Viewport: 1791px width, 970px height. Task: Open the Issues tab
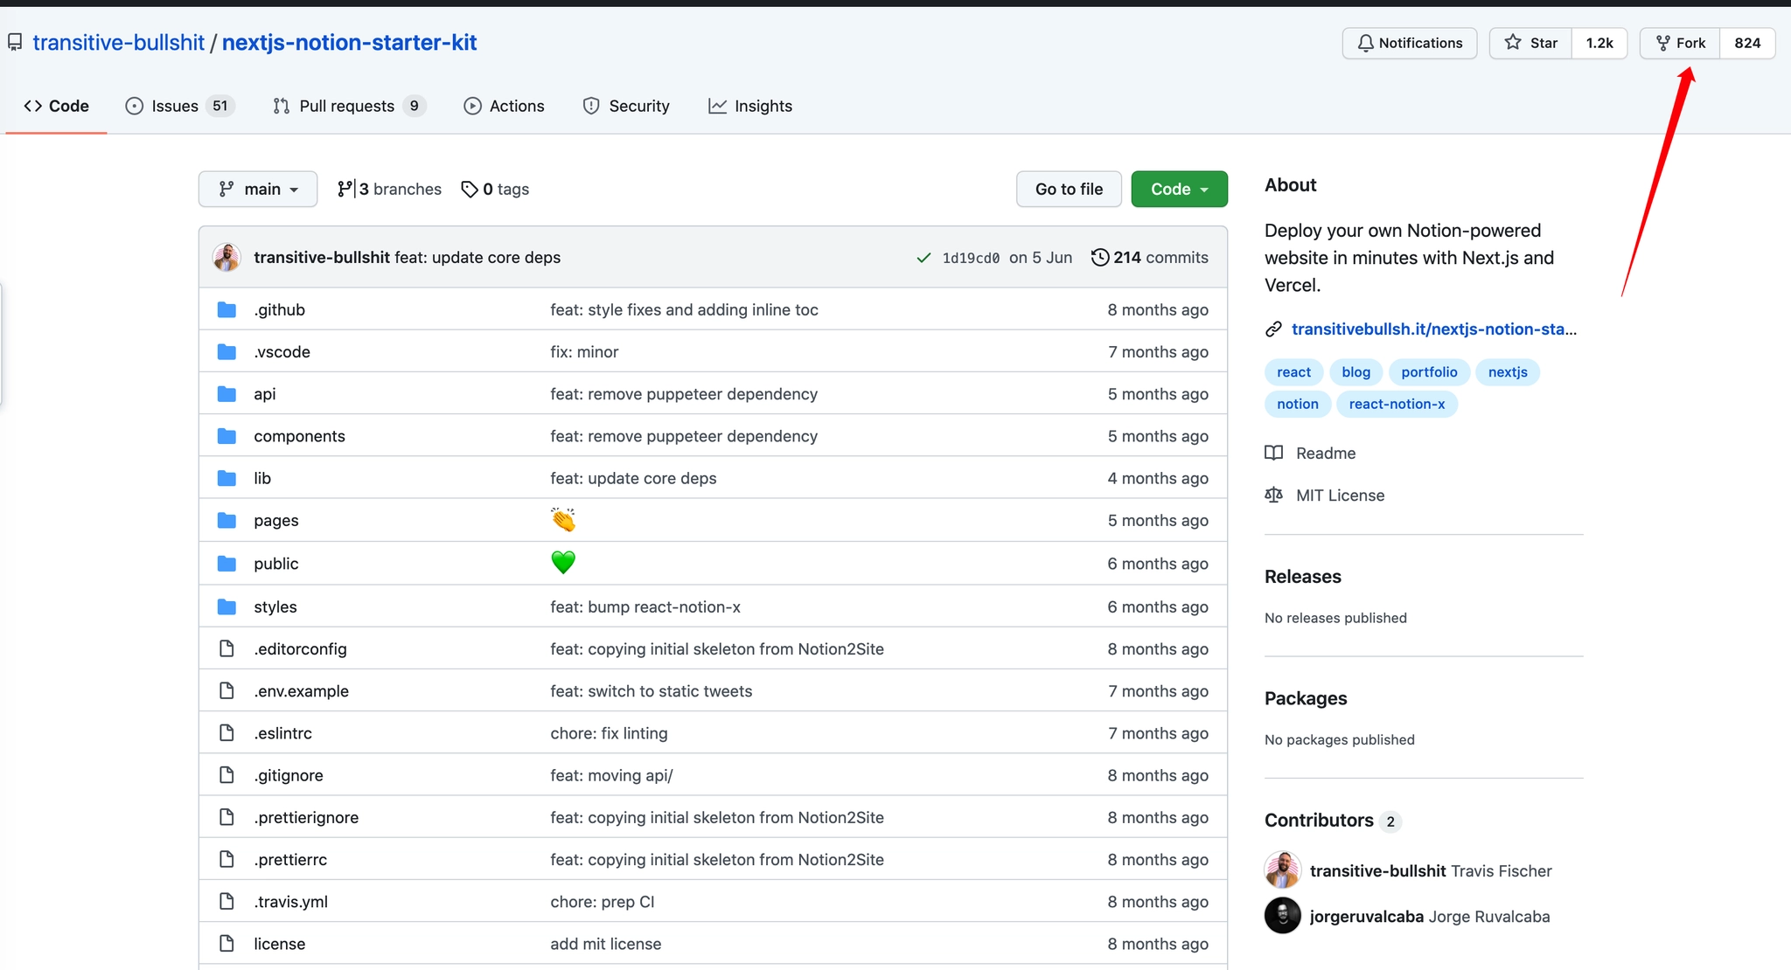180,106
